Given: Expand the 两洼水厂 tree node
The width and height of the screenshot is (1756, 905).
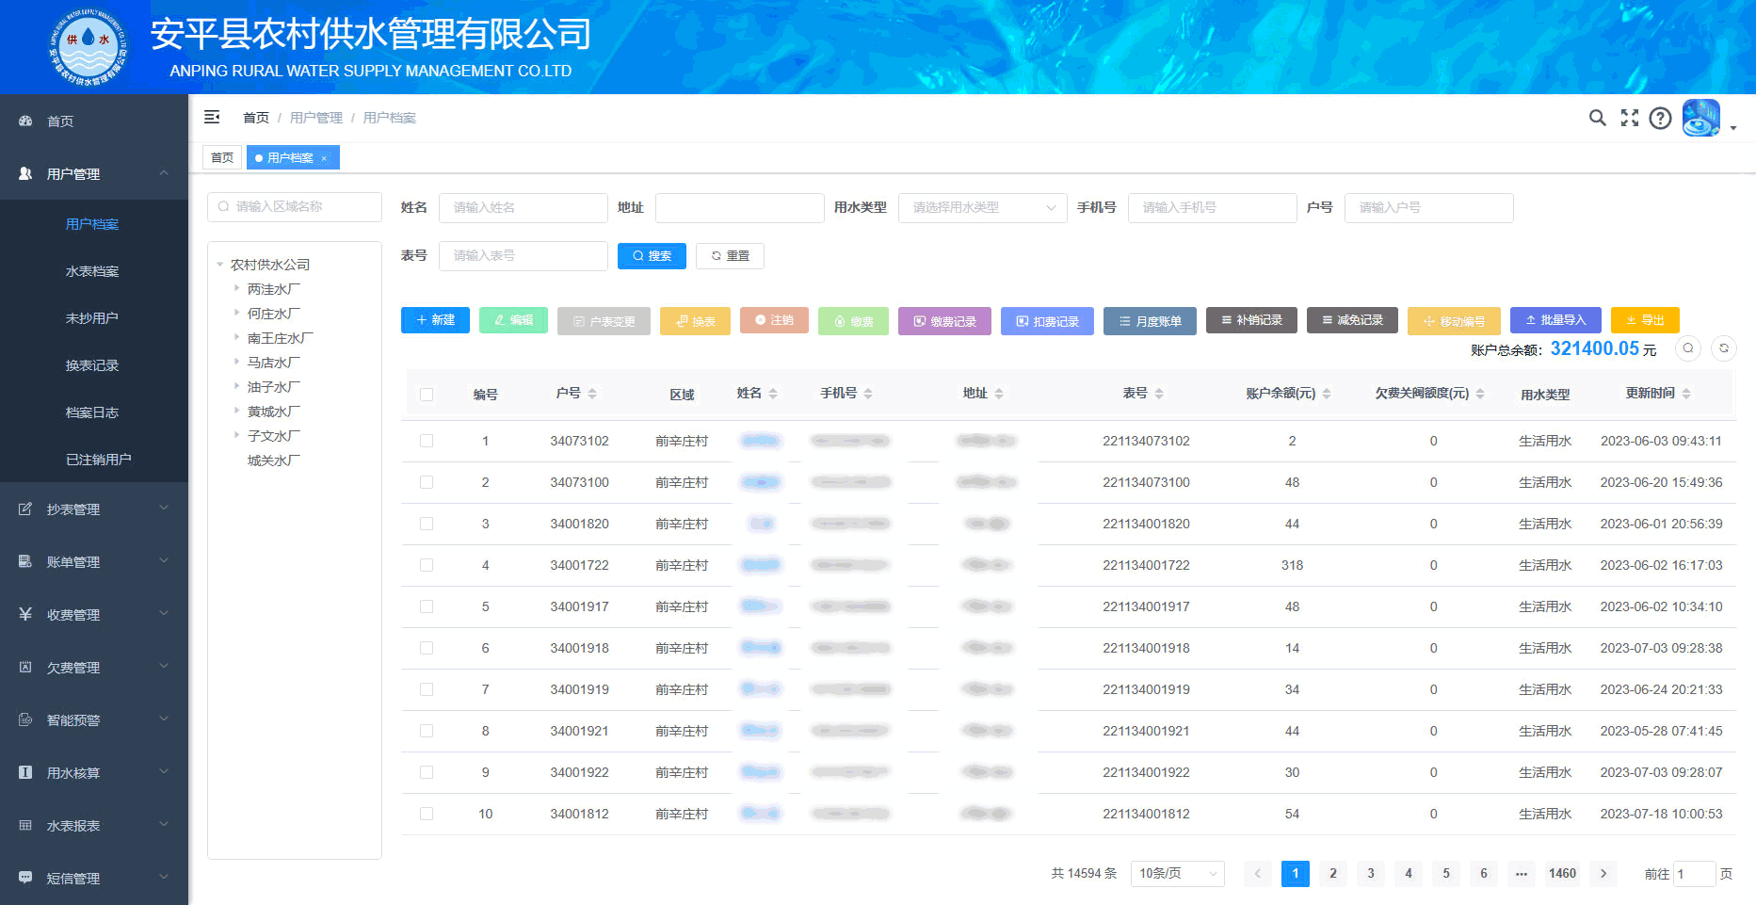Looking at the screenshot, I should [x=236, y=289].
